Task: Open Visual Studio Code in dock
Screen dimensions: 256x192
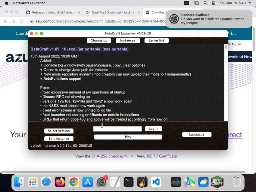Action: point(156,182)
